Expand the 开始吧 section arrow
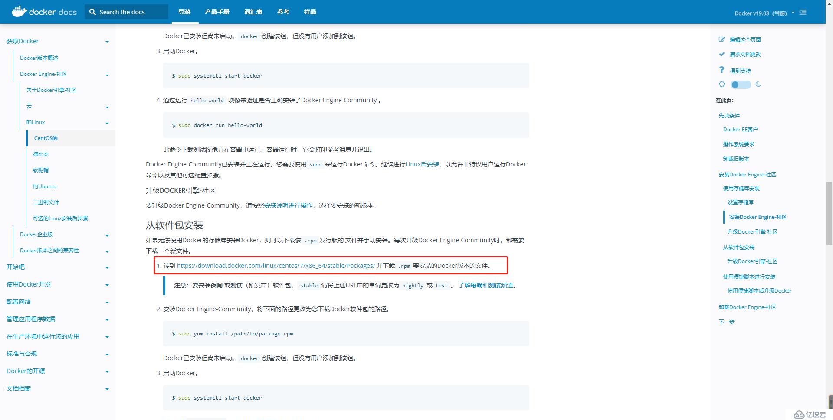This screenshot has height=420, width=833. [107, 268]
